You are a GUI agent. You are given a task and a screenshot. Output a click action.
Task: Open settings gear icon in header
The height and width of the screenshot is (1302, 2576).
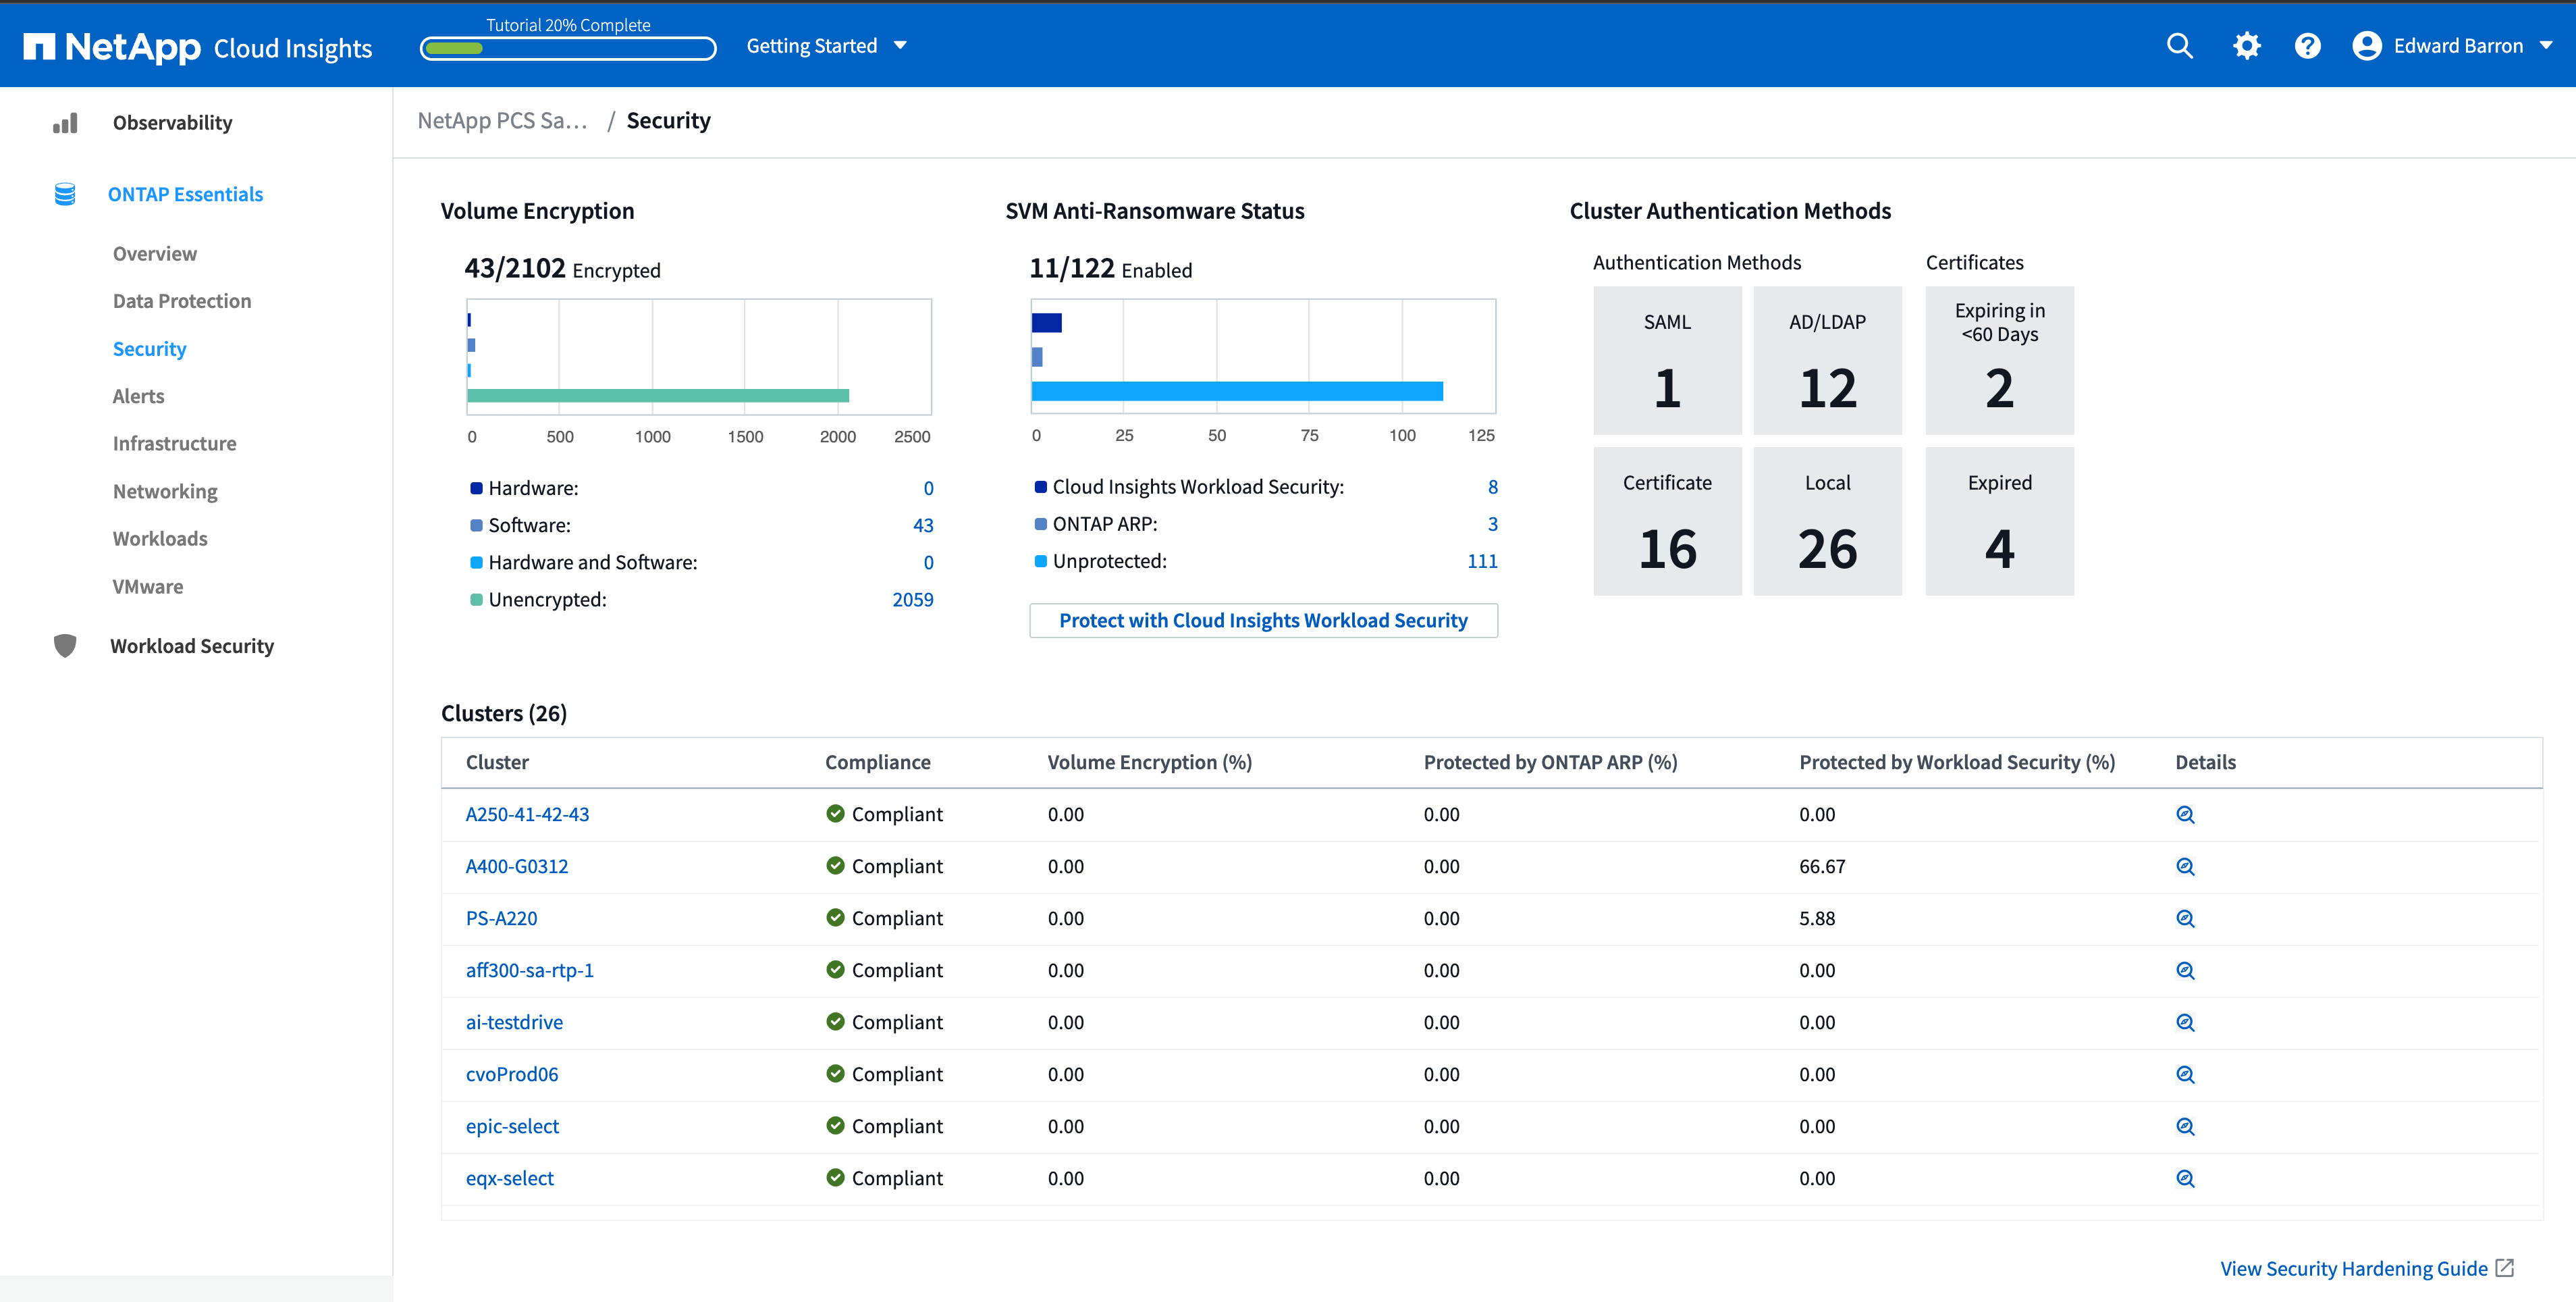coord(2246,46)
